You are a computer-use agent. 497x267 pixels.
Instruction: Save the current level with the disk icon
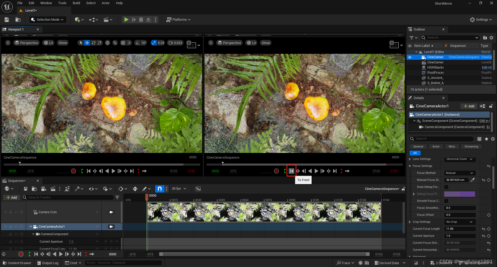tap(7, 20)
